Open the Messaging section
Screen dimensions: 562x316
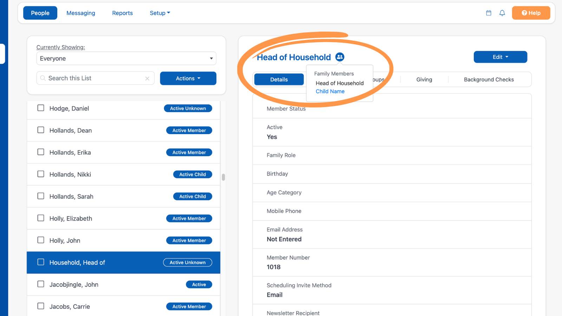pyautogui.click(x=81, y=13)
